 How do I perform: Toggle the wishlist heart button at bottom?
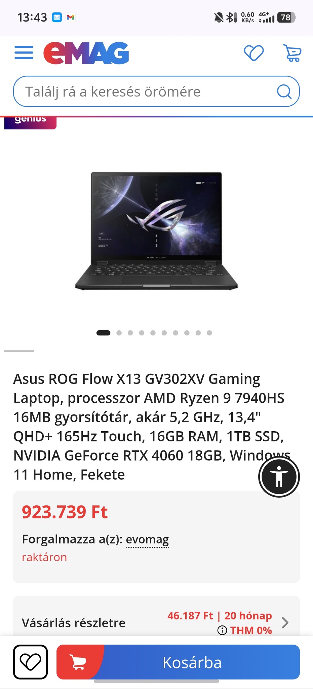30,662
